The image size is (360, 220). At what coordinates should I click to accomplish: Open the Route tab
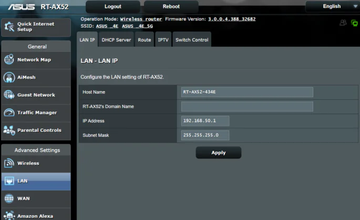[x=145, y=40]
